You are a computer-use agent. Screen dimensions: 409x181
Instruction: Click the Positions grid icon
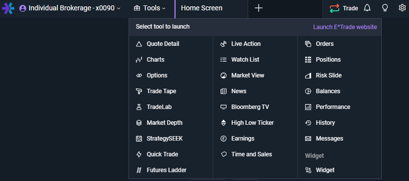[308, 60]
